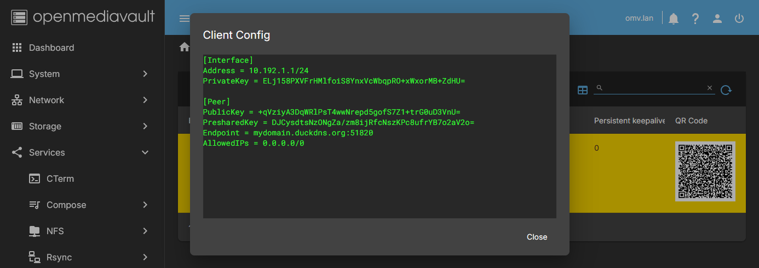Screen dimensions: 759x268
Task: Click the power button icon
Action: pos(739,19)
